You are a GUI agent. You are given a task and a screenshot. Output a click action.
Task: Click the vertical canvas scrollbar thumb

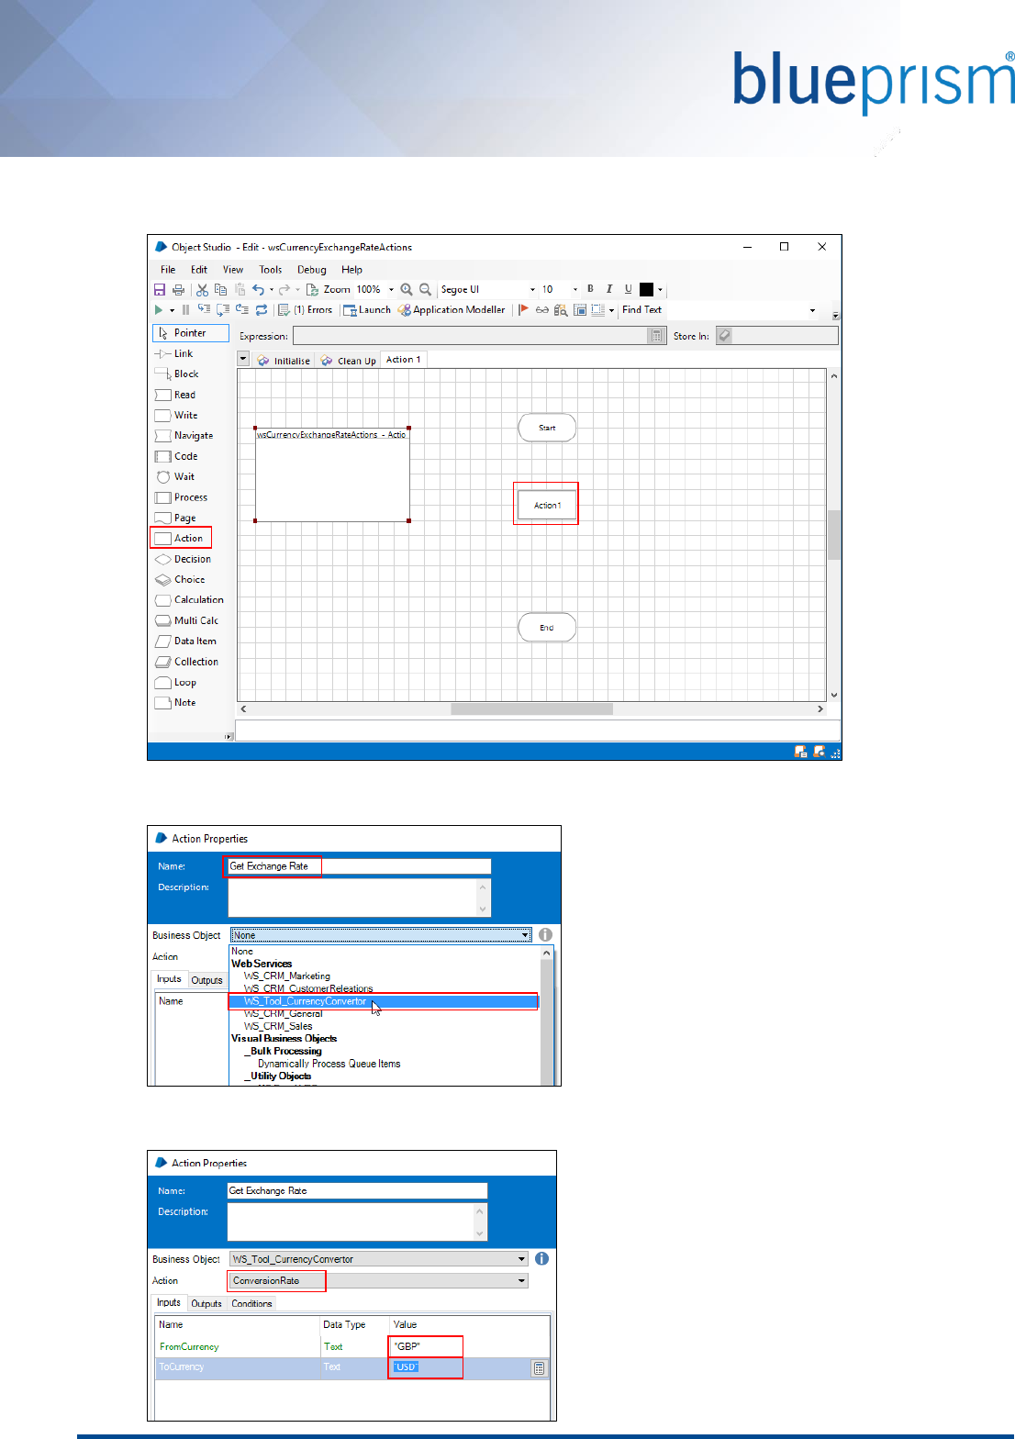(x=834, y=535)
